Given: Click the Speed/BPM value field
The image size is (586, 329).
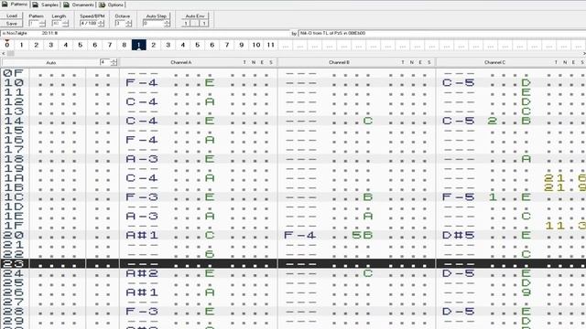Looking at the screenshot, I should [89, 24].
